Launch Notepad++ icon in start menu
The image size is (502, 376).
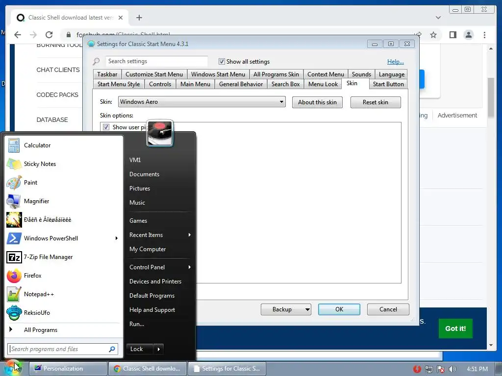click(14, 294)
